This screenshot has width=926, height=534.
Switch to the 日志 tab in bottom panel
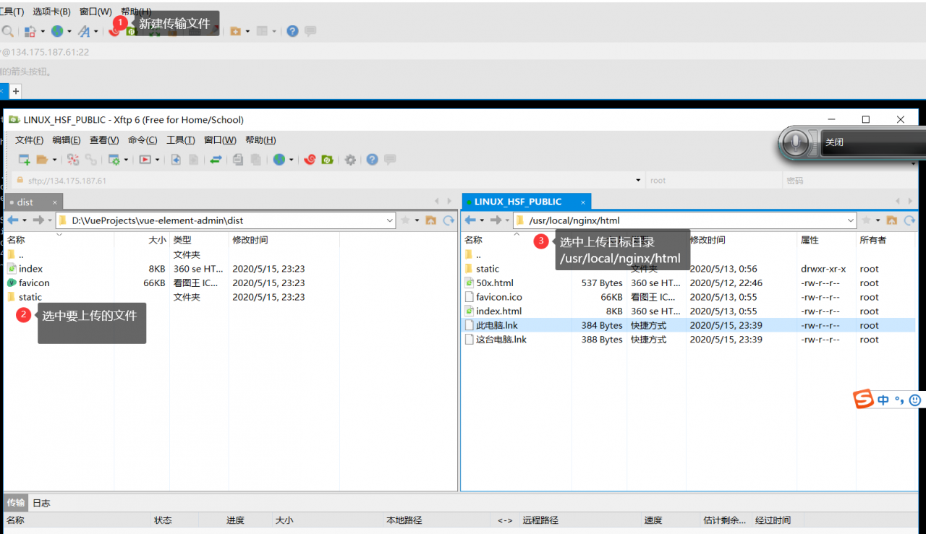coord(41,503)
